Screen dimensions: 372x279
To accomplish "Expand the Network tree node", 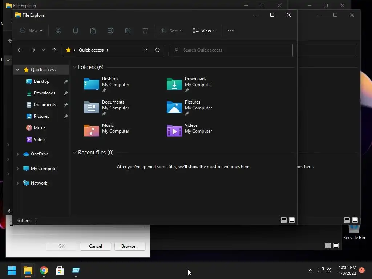I will [17, 183].
